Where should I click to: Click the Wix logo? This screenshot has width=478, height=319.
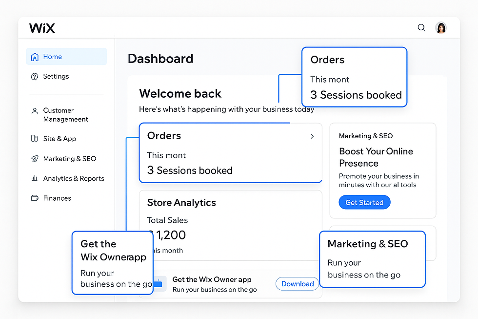42,28
